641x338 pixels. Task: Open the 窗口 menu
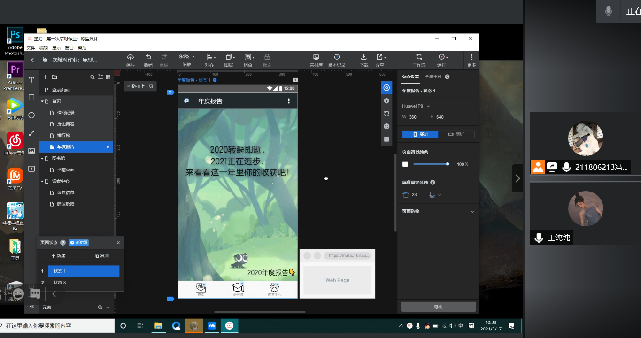69,48
